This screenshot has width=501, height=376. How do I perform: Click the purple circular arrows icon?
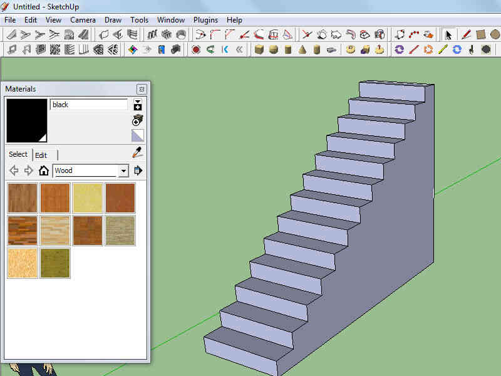pyautogui.click(x=400, y=50)
